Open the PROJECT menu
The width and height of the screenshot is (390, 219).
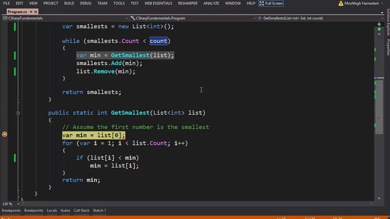[51, 3]
